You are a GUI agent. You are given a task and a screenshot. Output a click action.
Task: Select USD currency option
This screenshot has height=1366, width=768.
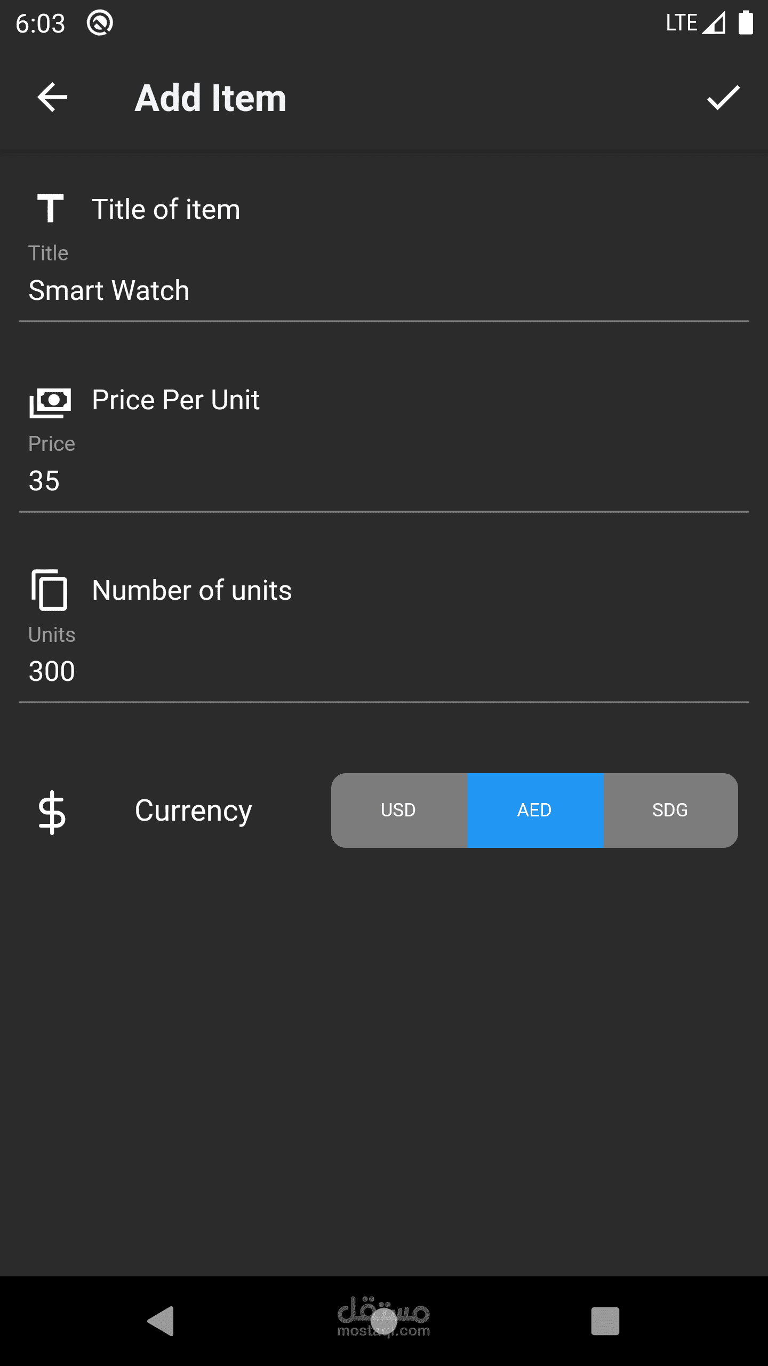pos(398,810)
